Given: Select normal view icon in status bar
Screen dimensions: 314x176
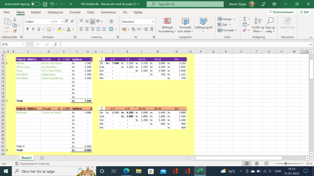Looking at the screenshot, I should [x=247, y=163].
